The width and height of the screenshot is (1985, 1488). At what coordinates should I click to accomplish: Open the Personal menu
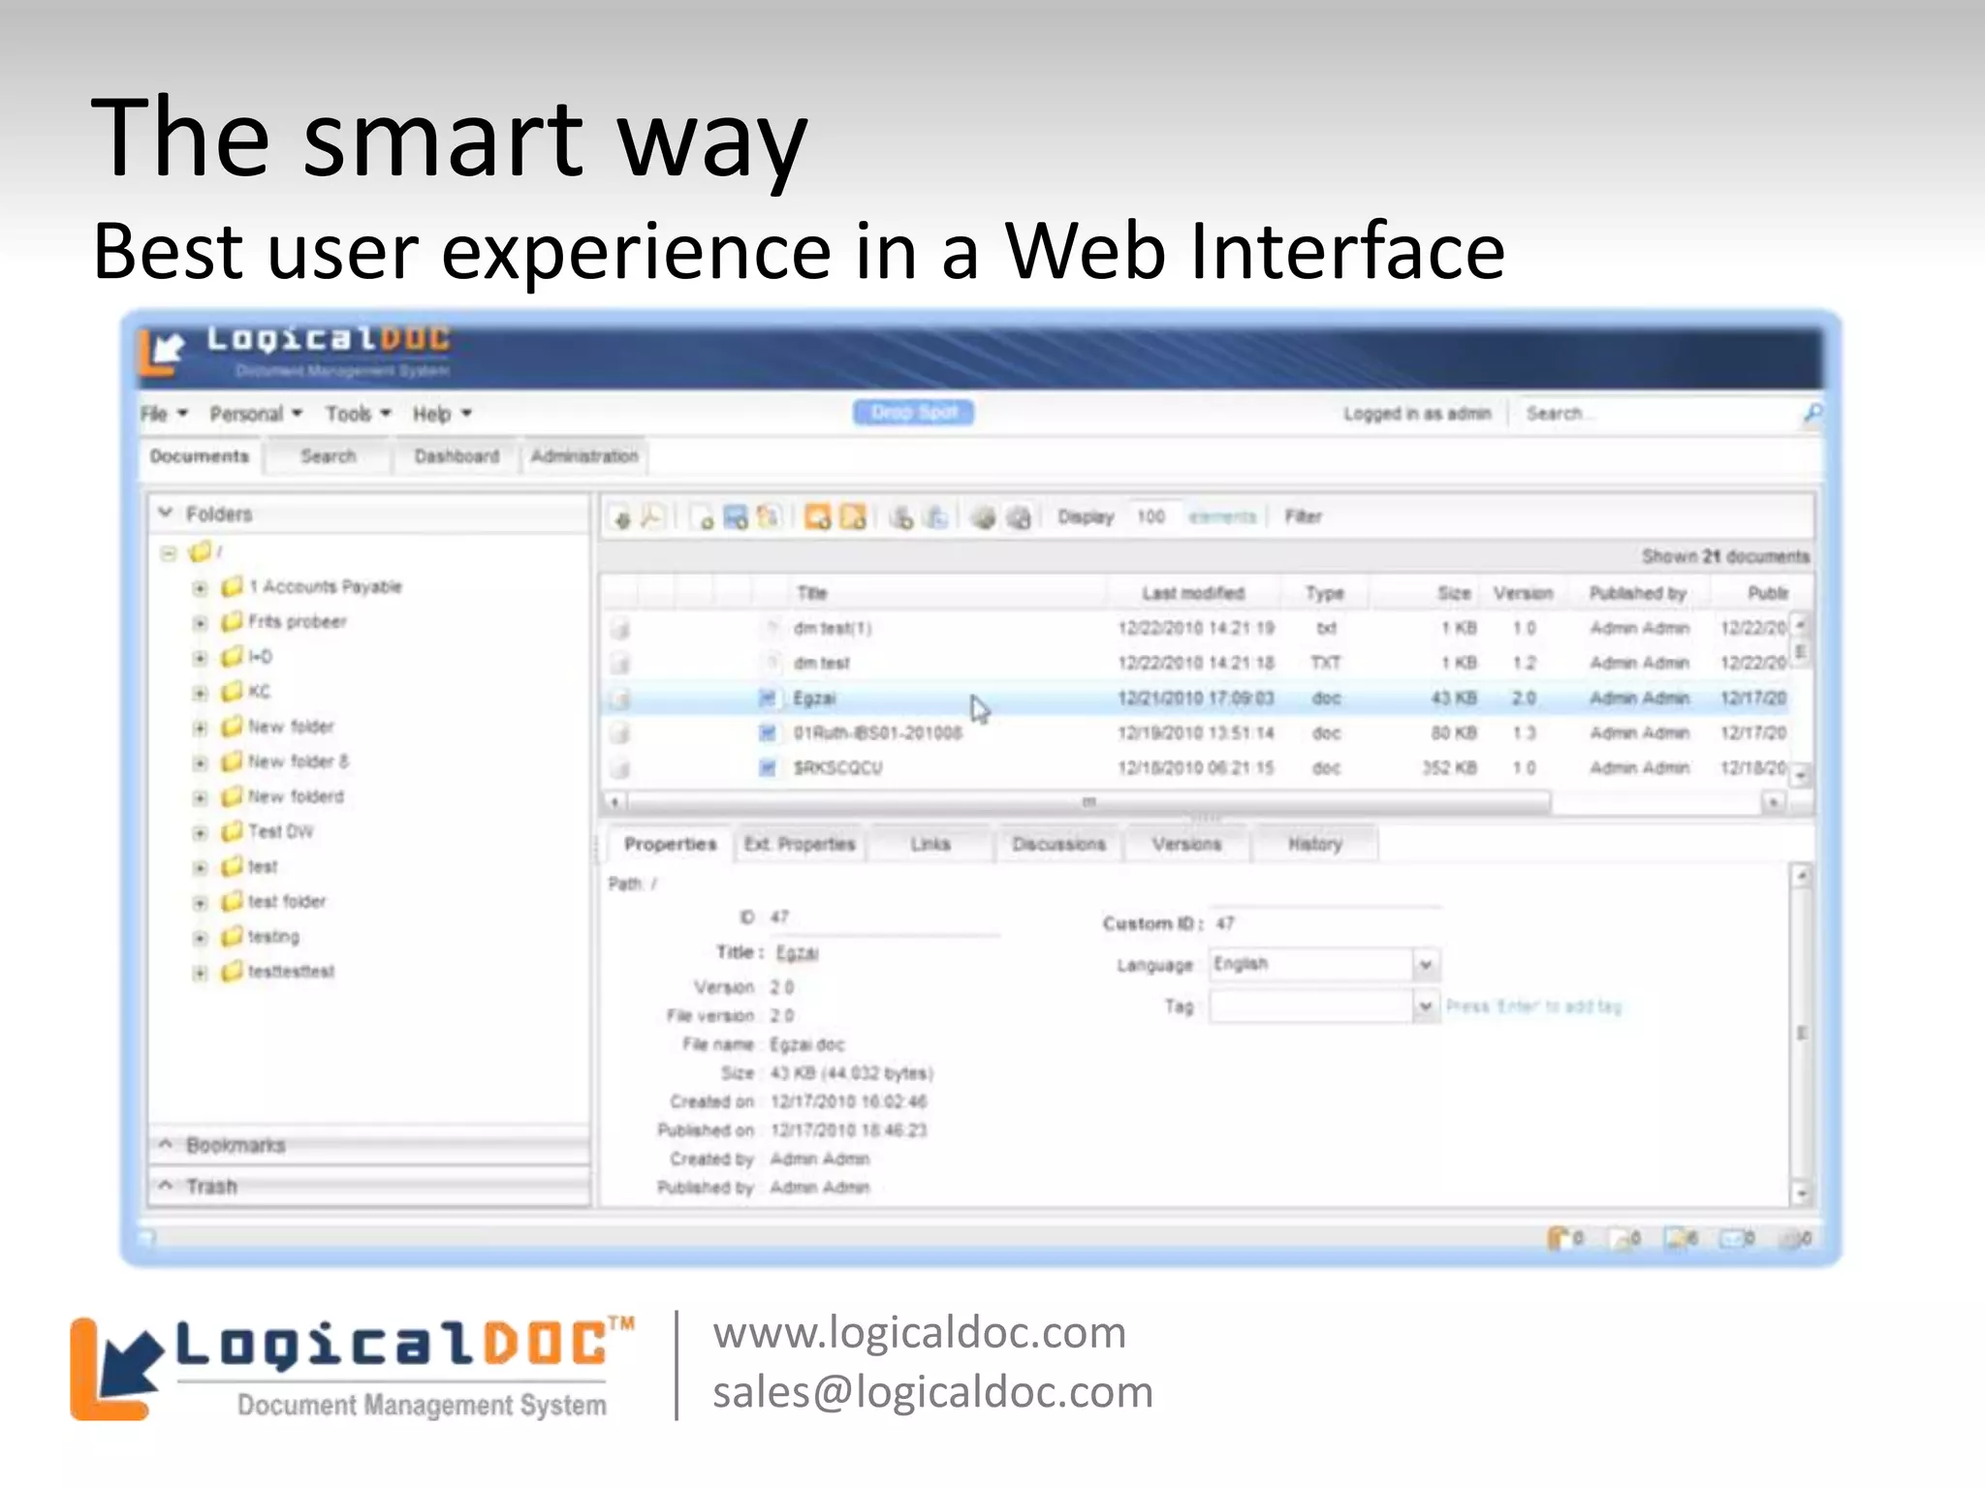(x=256, y=414)
